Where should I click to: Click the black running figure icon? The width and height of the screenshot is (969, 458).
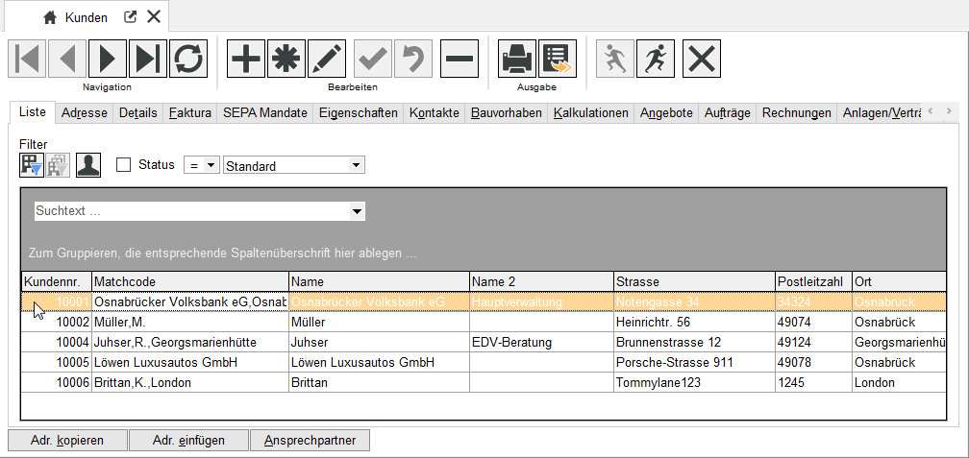(655, 59)
